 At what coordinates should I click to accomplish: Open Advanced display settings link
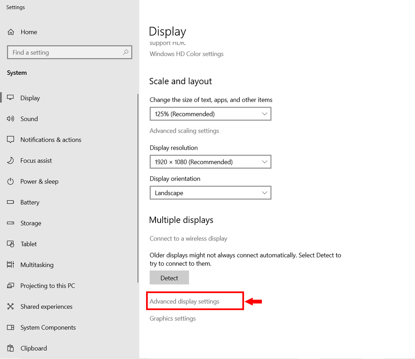pos(185,301)
